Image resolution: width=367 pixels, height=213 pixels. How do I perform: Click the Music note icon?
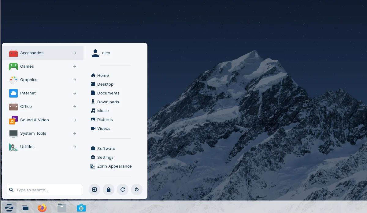93,111
